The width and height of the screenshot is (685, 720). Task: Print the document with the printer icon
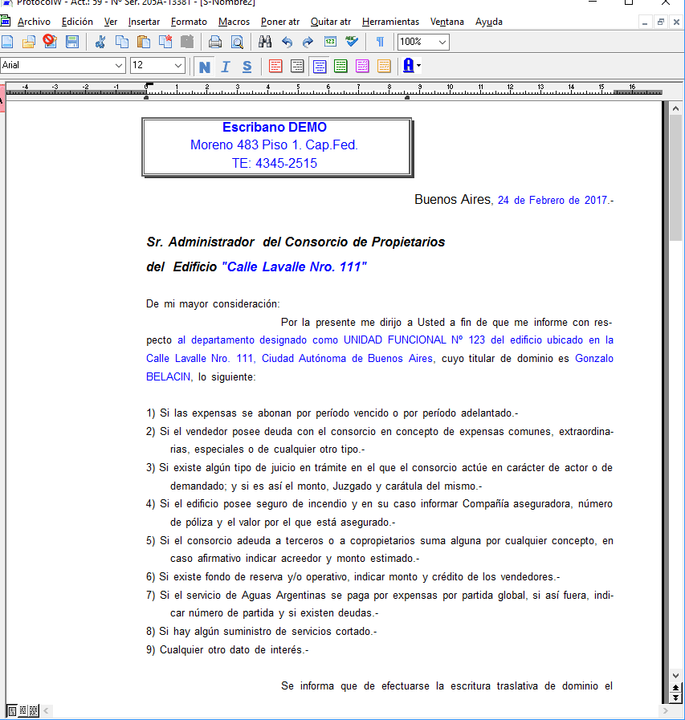(215, 43)
